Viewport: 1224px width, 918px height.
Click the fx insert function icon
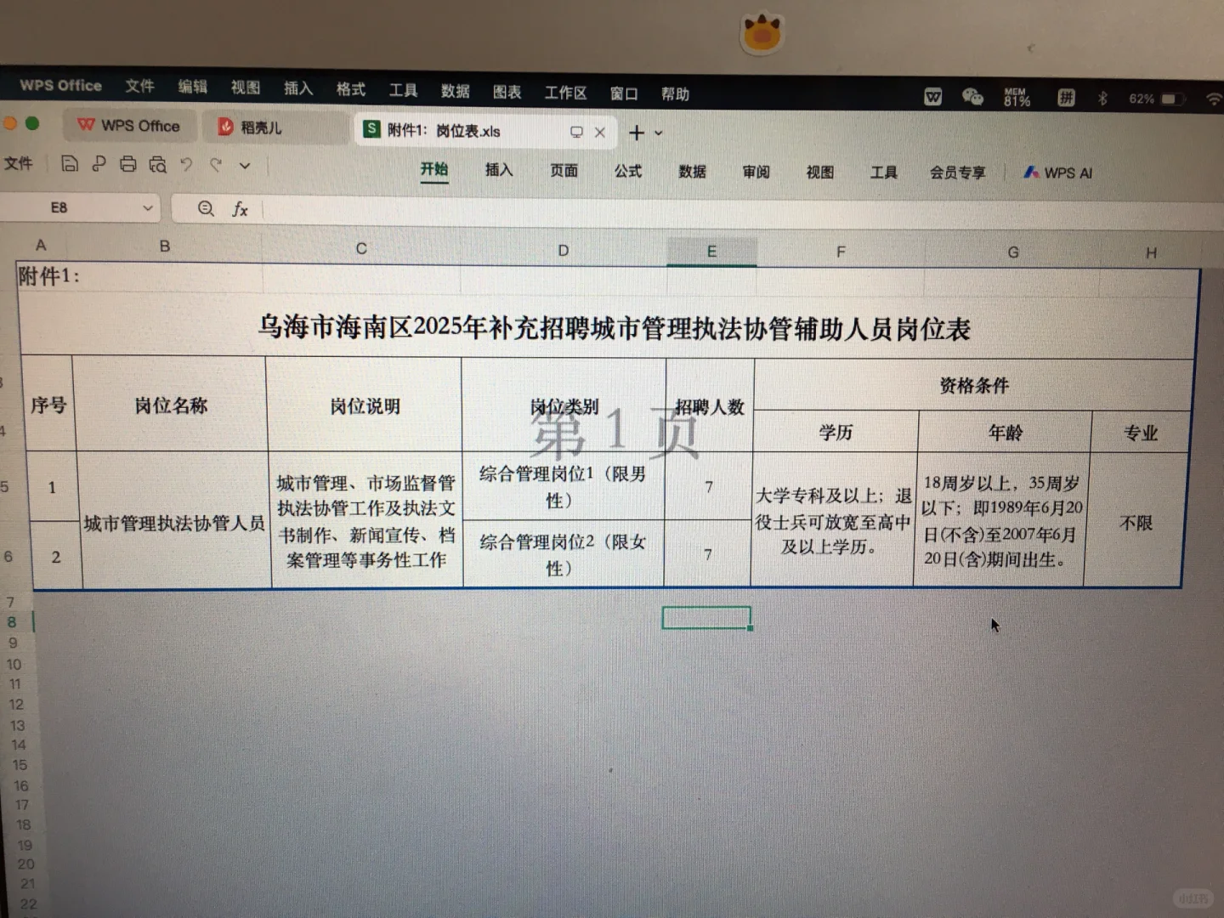241,209
